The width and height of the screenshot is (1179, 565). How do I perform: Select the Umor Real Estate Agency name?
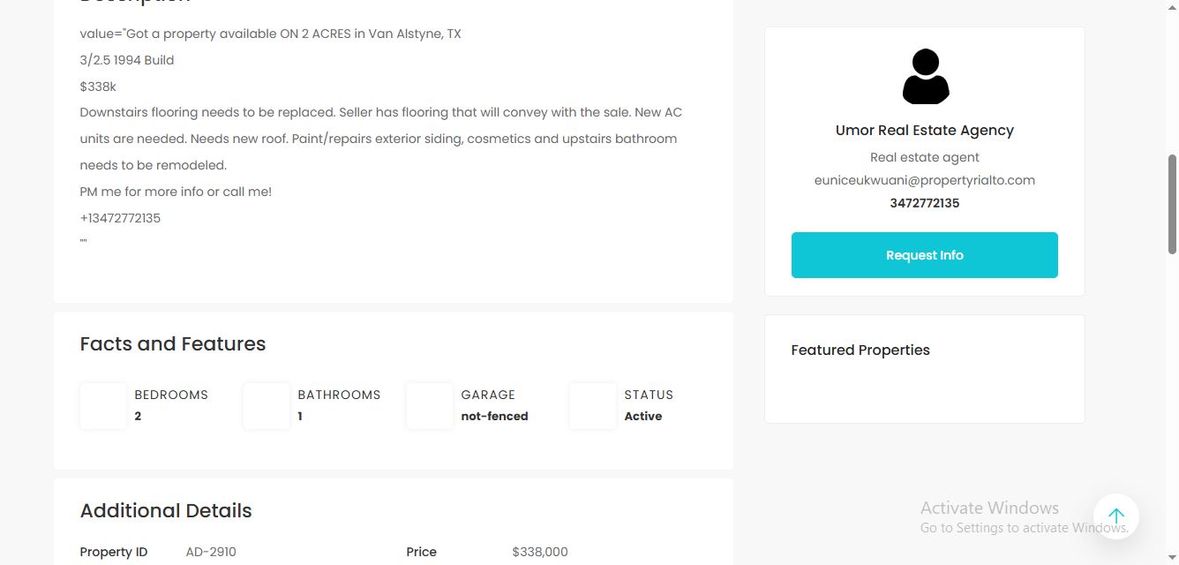pyautogui.click(x=924, y=130)
